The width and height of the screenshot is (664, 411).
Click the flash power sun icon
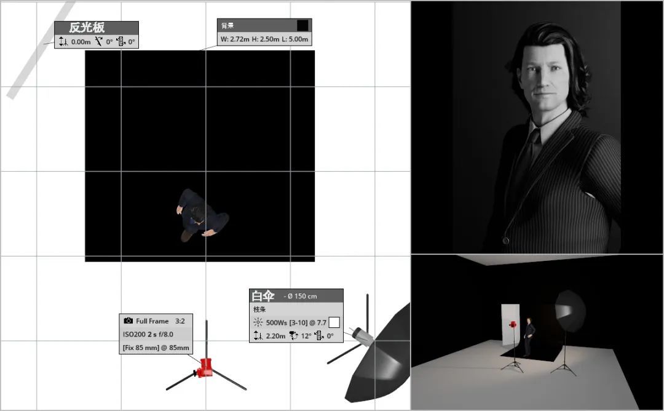coord(258,322)
